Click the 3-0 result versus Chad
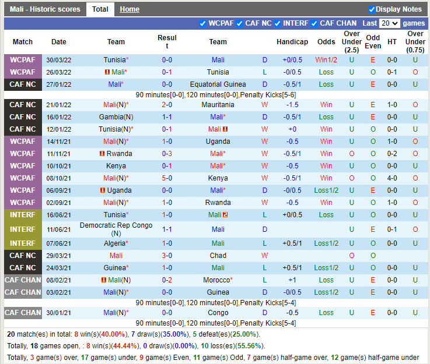 (167, 256)
